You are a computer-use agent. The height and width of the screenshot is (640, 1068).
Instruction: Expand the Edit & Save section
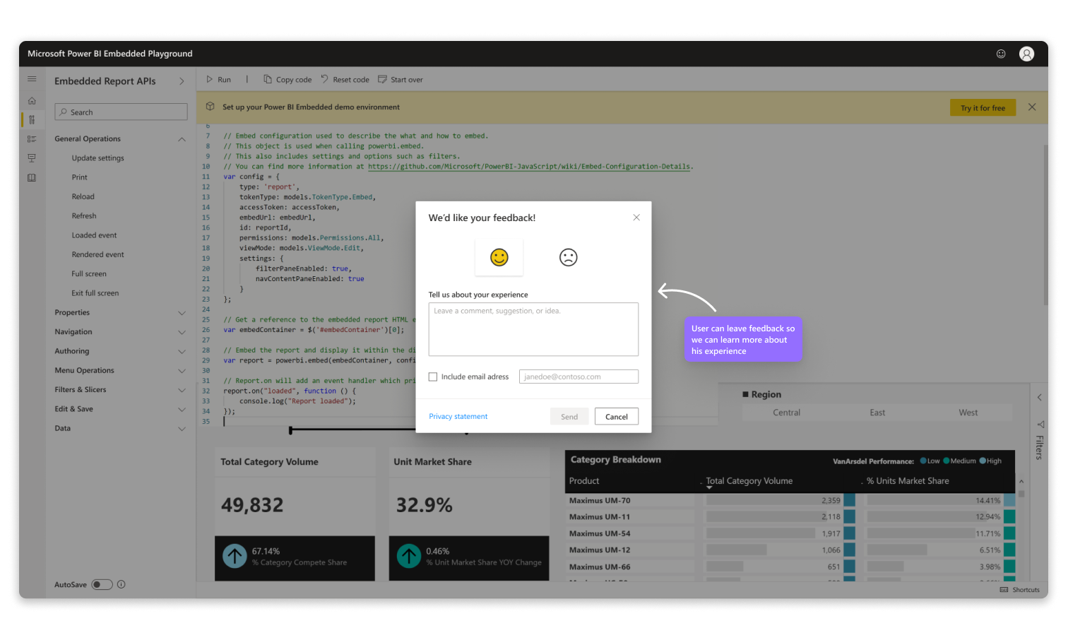pyautogui.click(x=182, y=409)
